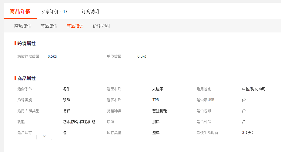
Task: Click the 冬季 season value
Action: point(66,89)
